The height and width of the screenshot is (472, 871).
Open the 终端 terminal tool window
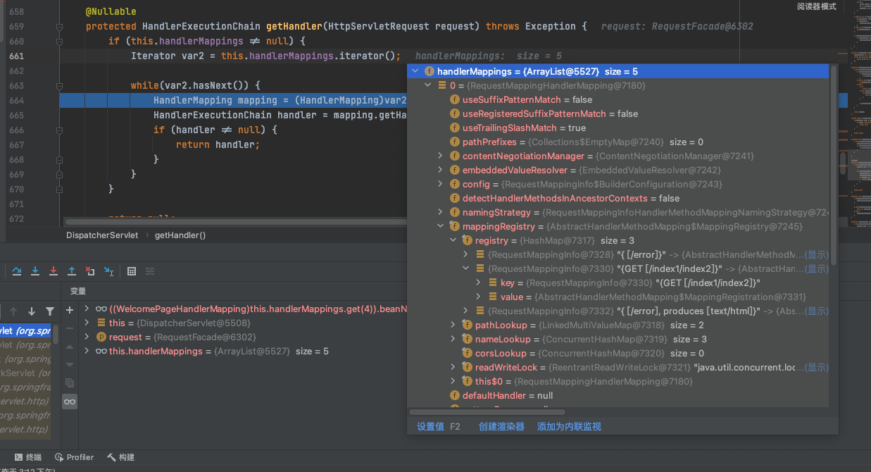27,457
